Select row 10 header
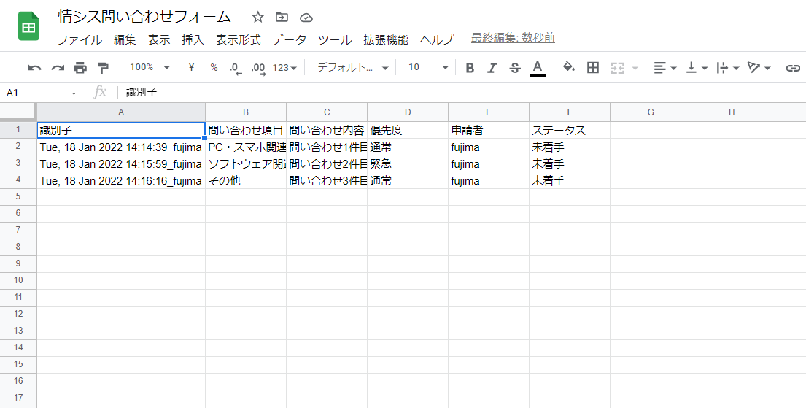 pos(18,280)
